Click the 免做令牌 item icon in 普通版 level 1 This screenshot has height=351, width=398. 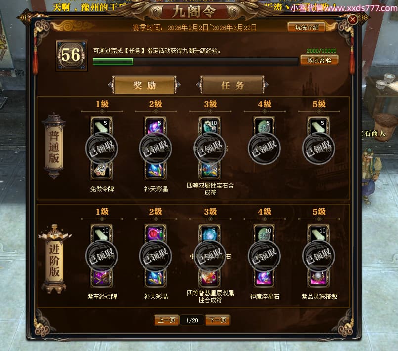pos(101,170)
